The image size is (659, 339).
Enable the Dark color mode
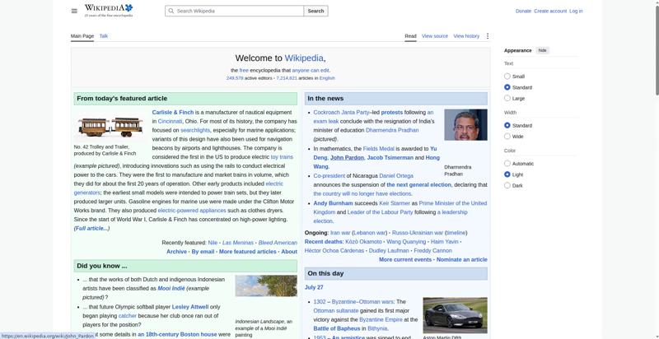[507, 185]
